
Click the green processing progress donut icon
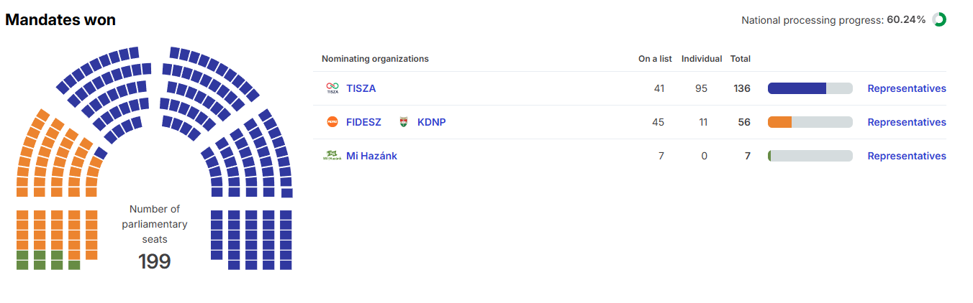(939, 20)
